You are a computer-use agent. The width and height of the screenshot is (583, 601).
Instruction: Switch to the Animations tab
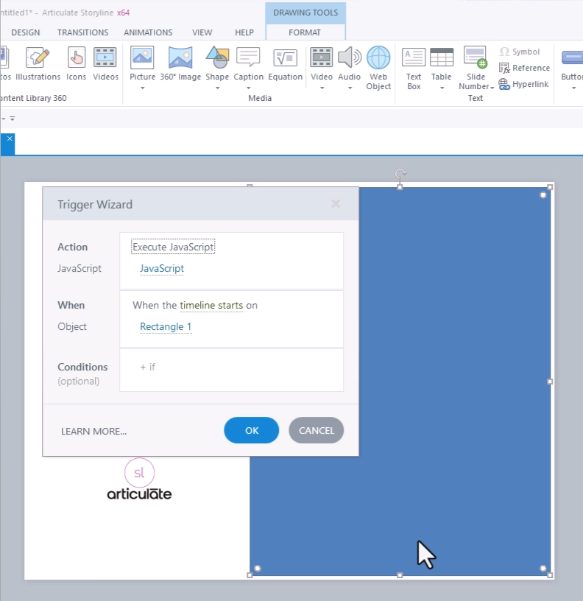click(x=147, y=32)
